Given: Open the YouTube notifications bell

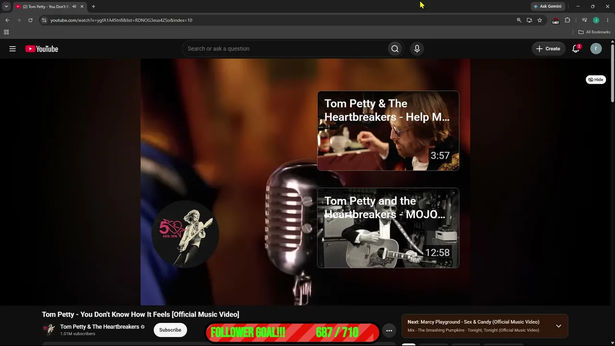Looking at the screenshot, I should tap(576, 49).
